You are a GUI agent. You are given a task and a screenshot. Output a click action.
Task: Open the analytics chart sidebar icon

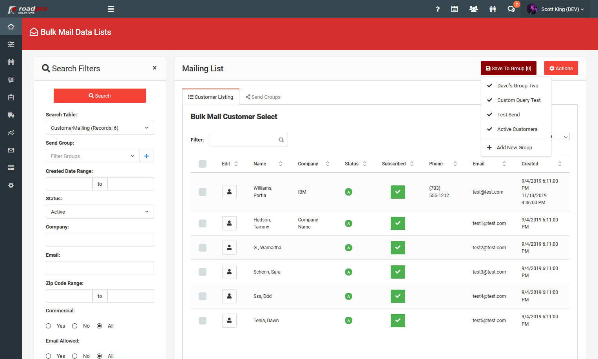(11, 132)
